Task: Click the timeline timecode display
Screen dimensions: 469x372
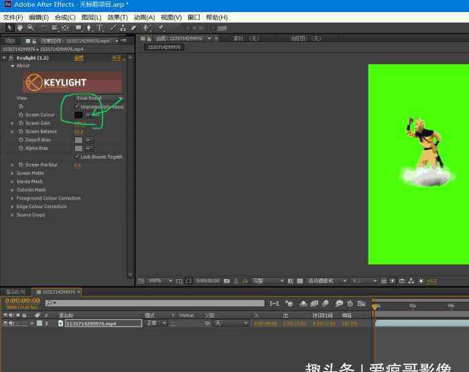Action: [22, 300]
